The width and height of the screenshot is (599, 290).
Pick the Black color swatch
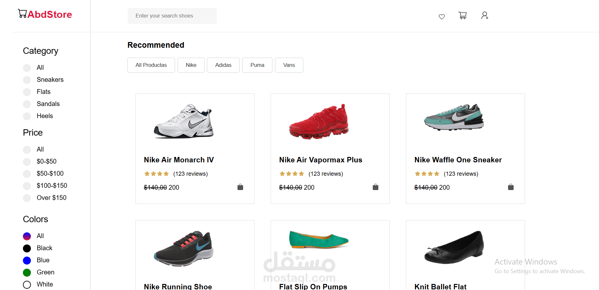click(27, 248)
